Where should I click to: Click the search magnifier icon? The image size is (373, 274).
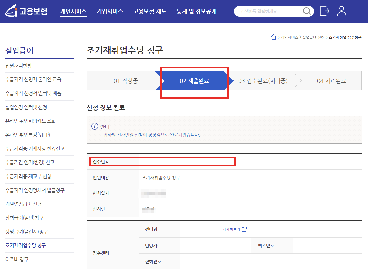[x=306, y=11]
